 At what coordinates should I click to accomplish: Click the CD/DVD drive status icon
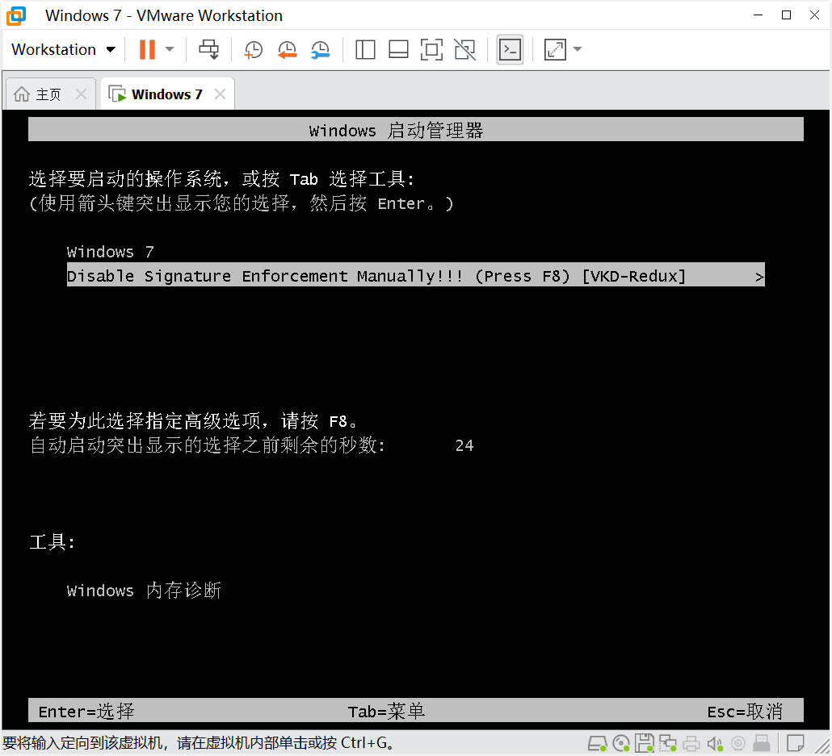tap(621, 743)
